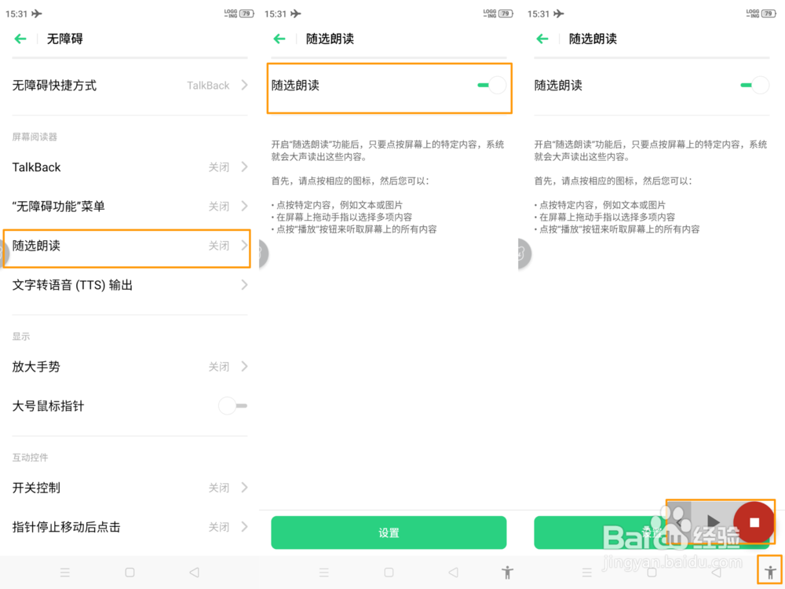The image size is (785, 589).
Task: Tap the red stop button in the floating panel
Action: (x=754, y=522)
